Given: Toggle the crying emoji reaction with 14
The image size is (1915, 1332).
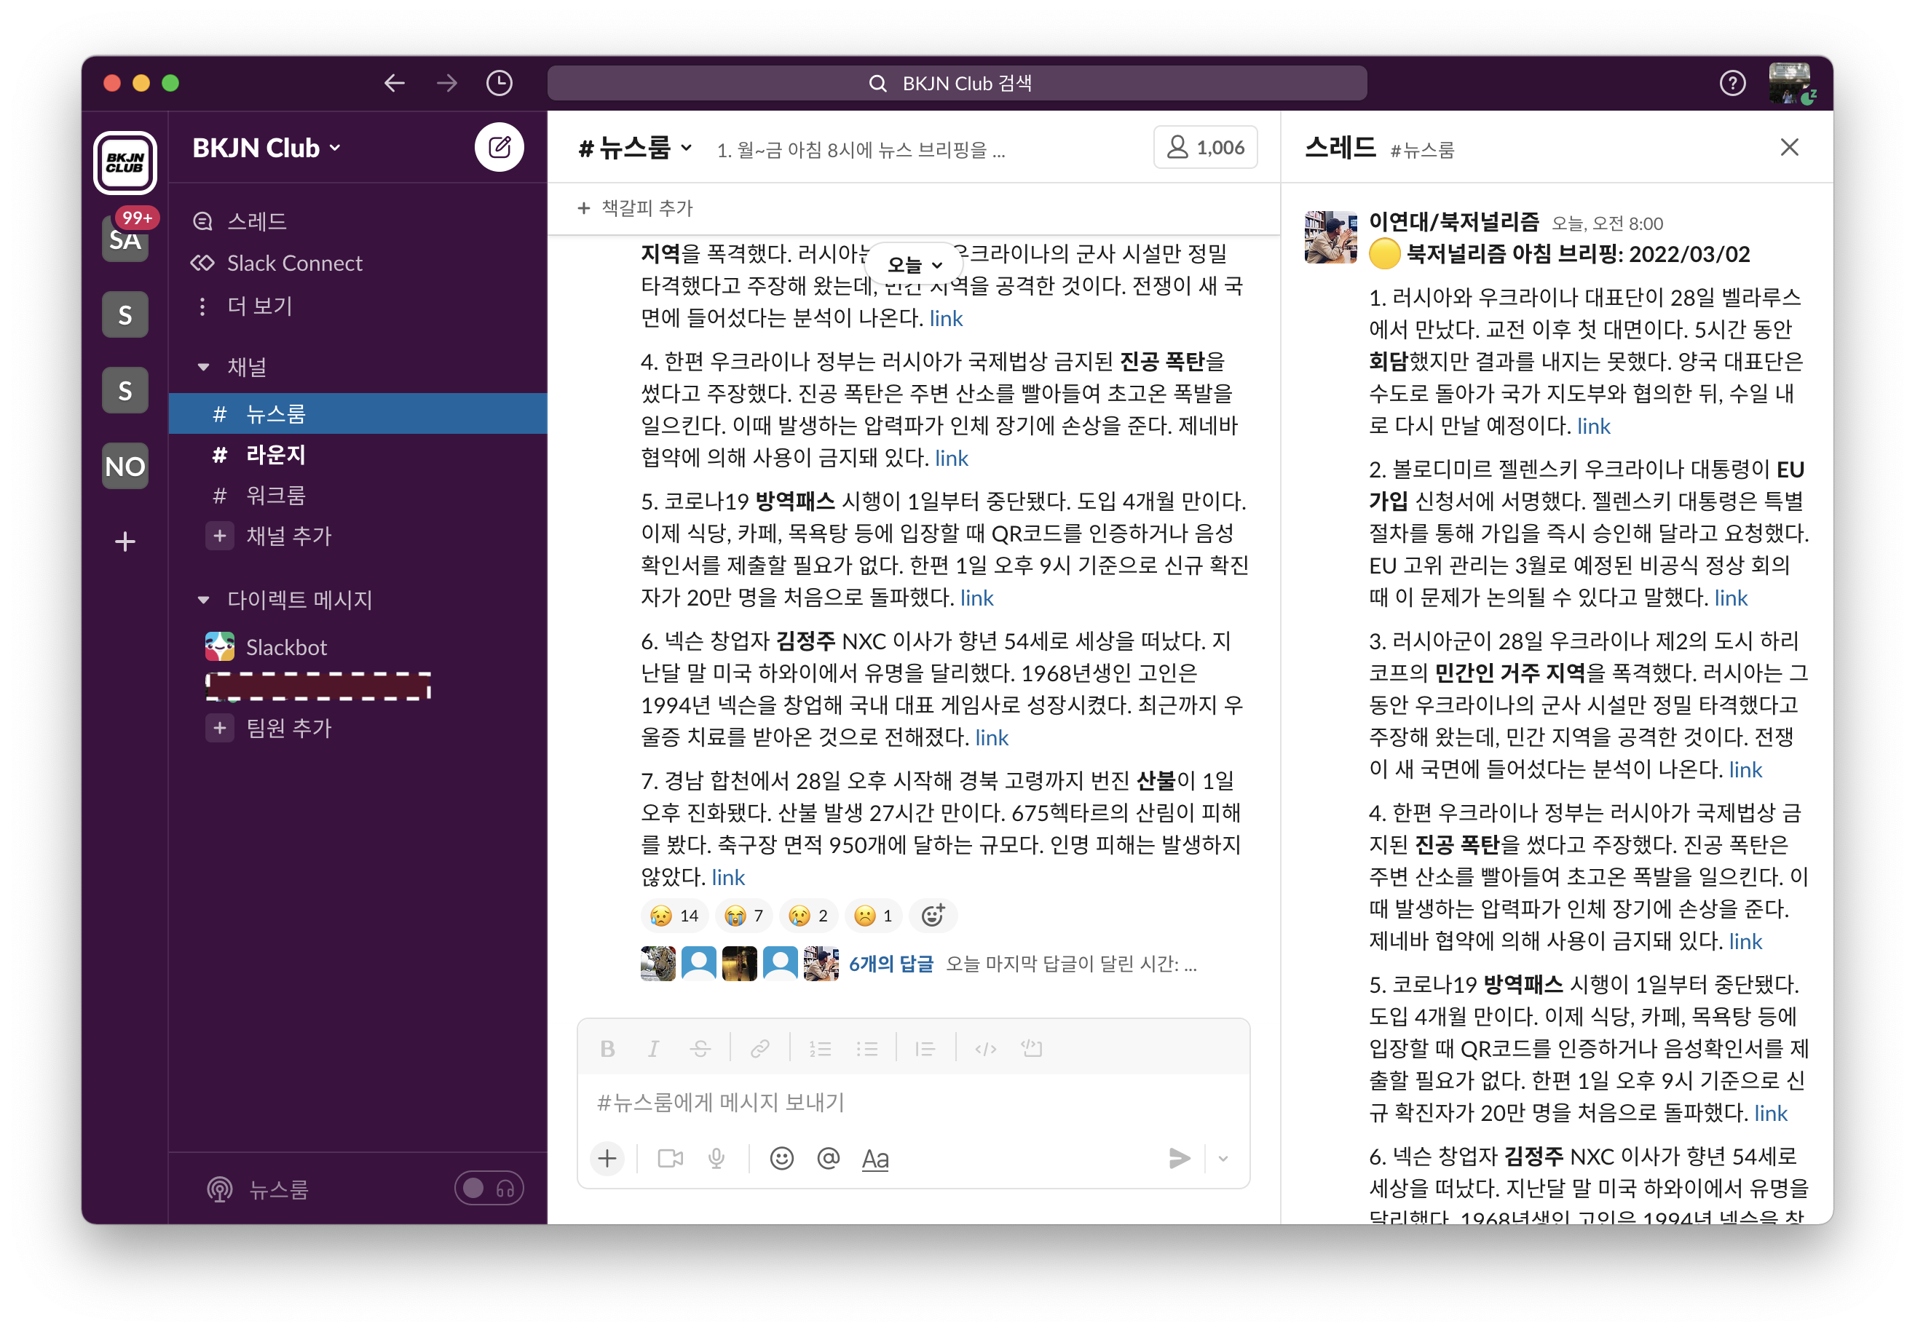Looking at the screenshot, I should coord(674,915).
